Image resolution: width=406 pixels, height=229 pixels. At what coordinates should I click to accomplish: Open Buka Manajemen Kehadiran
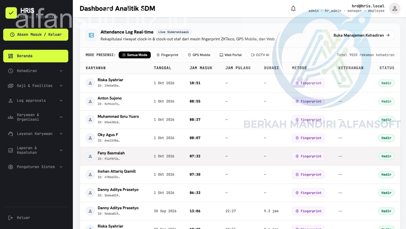click(362, 35)
